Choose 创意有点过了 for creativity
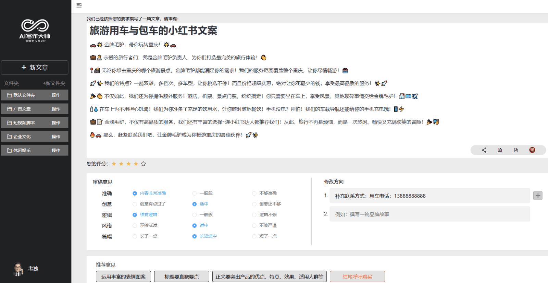Image resolution: width=548 pixels, height=283 pixels. (135, 204)
